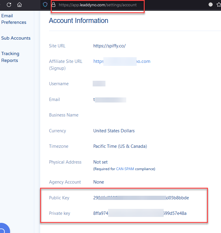The height and width of the screenshot is (233, 221).
Task: Click the Pacific Time timezone value
Action: click(x=120, y=146)
